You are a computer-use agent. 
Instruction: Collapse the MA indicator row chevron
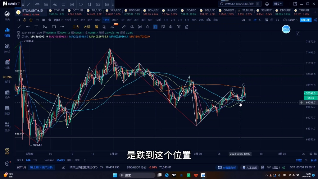[x=18, y=37]
